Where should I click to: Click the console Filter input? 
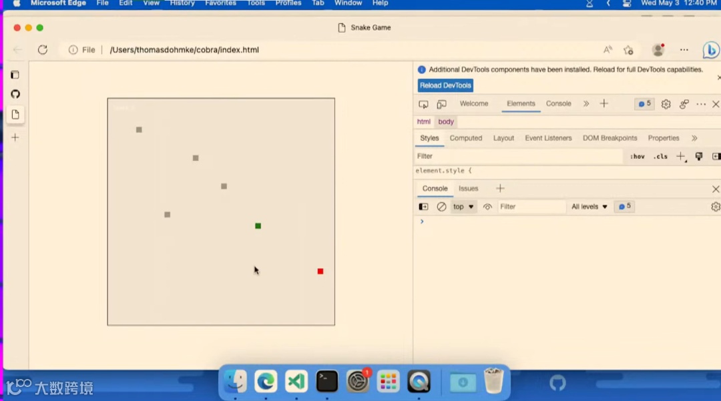[531, 207]
